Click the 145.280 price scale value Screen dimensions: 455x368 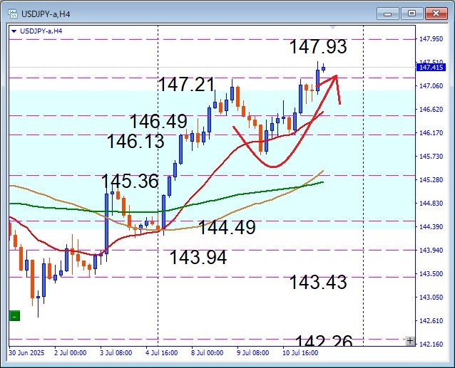pyautogui.click(x=431, y=180)
